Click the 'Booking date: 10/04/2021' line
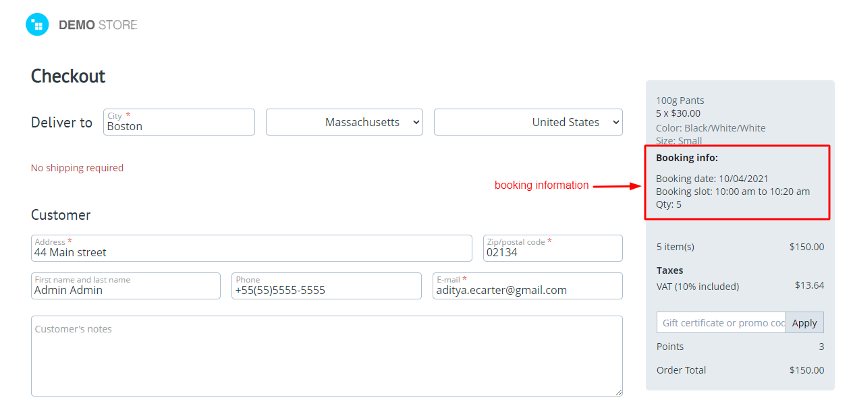 click(x=712, y=179)
